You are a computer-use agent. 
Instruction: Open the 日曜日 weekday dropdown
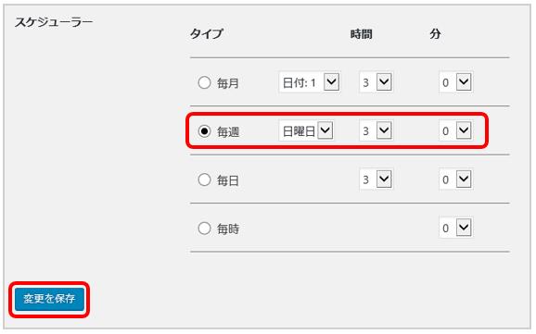coord(306,130)
